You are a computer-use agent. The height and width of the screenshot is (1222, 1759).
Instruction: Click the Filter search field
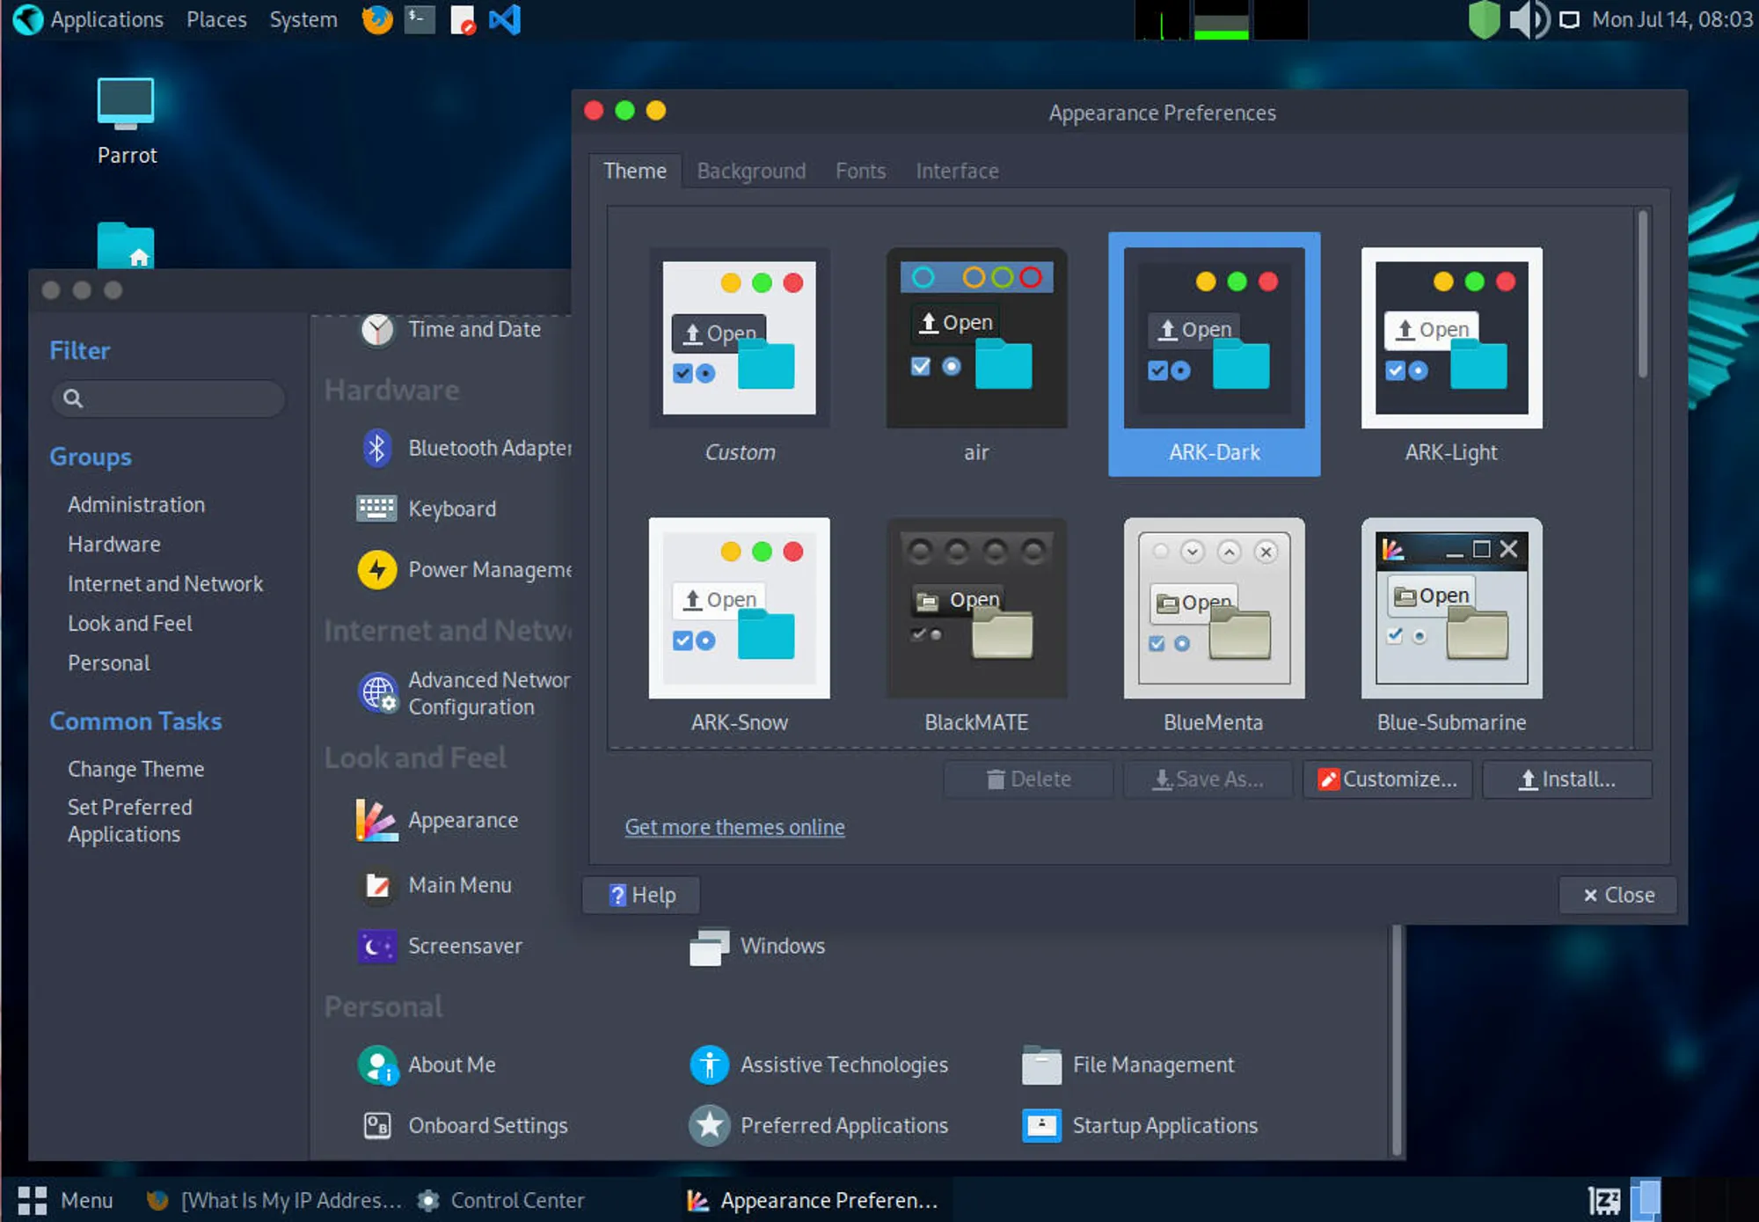tap(169, 399)
